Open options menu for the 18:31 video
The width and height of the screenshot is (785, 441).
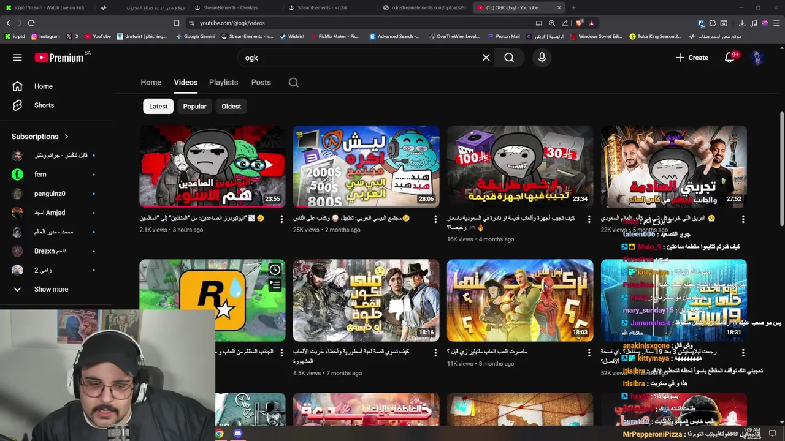tap(743, 352)
